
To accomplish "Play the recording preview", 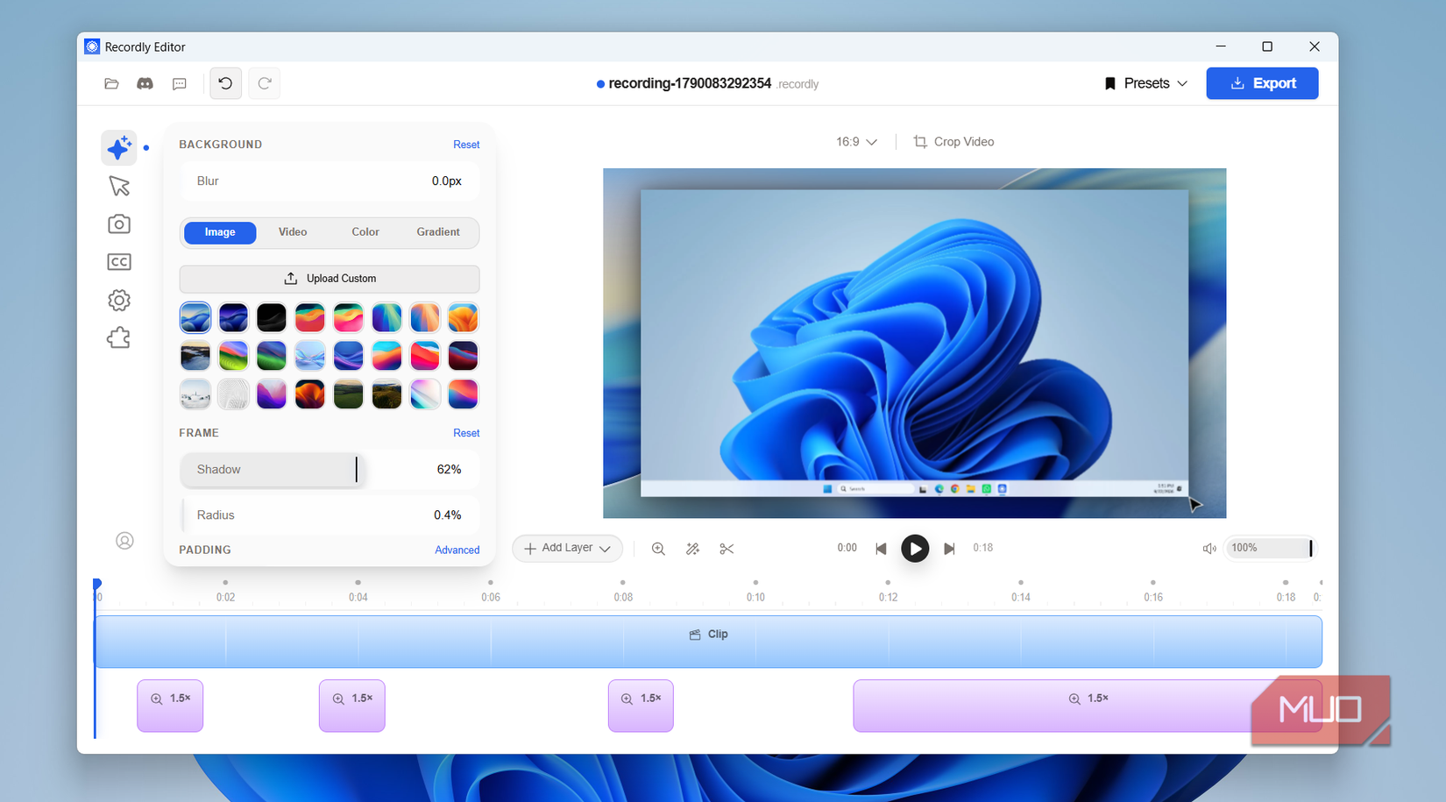I will click(915, 549).
